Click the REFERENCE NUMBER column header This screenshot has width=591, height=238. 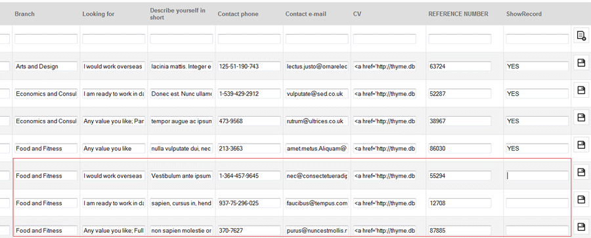click(458, 14)
